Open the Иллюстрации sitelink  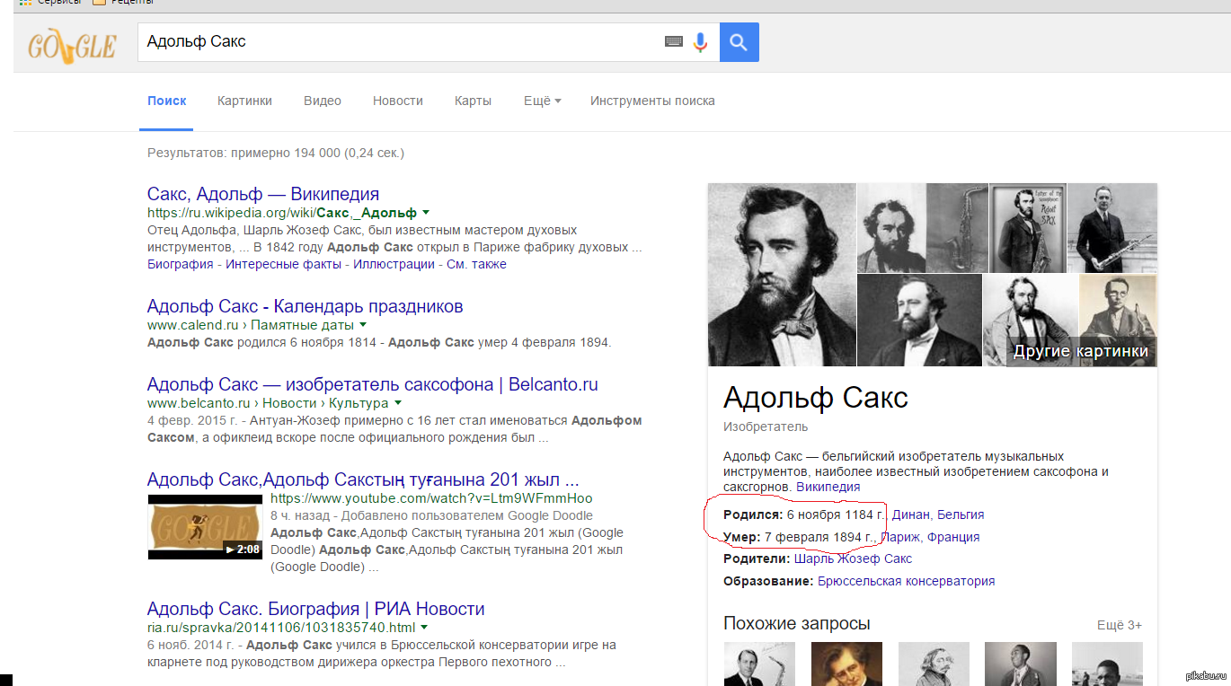point(394,264)
